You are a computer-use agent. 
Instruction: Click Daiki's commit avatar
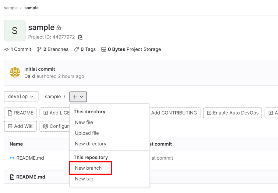point(15,72)
